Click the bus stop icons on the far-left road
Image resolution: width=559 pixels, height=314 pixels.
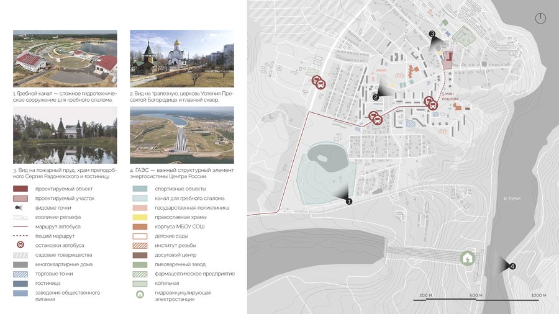[319, 83]
